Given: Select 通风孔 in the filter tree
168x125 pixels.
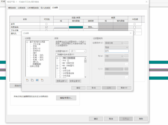Looking at the screenshot, I should pos(36,62).
